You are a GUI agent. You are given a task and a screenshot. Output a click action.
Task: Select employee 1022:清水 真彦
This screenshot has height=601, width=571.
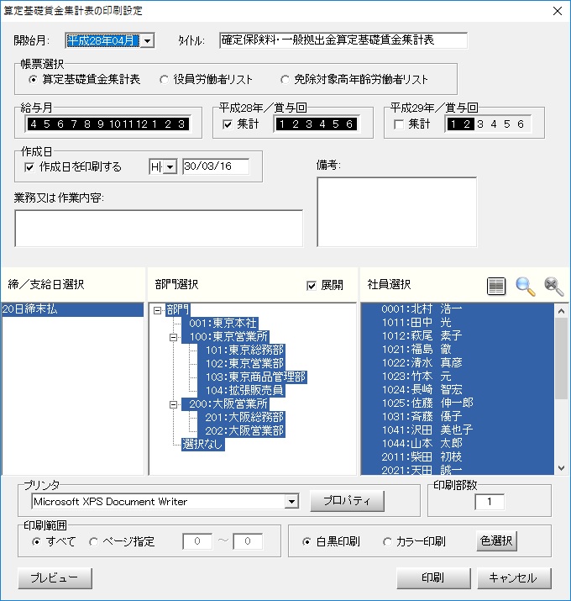pos(458,362)
